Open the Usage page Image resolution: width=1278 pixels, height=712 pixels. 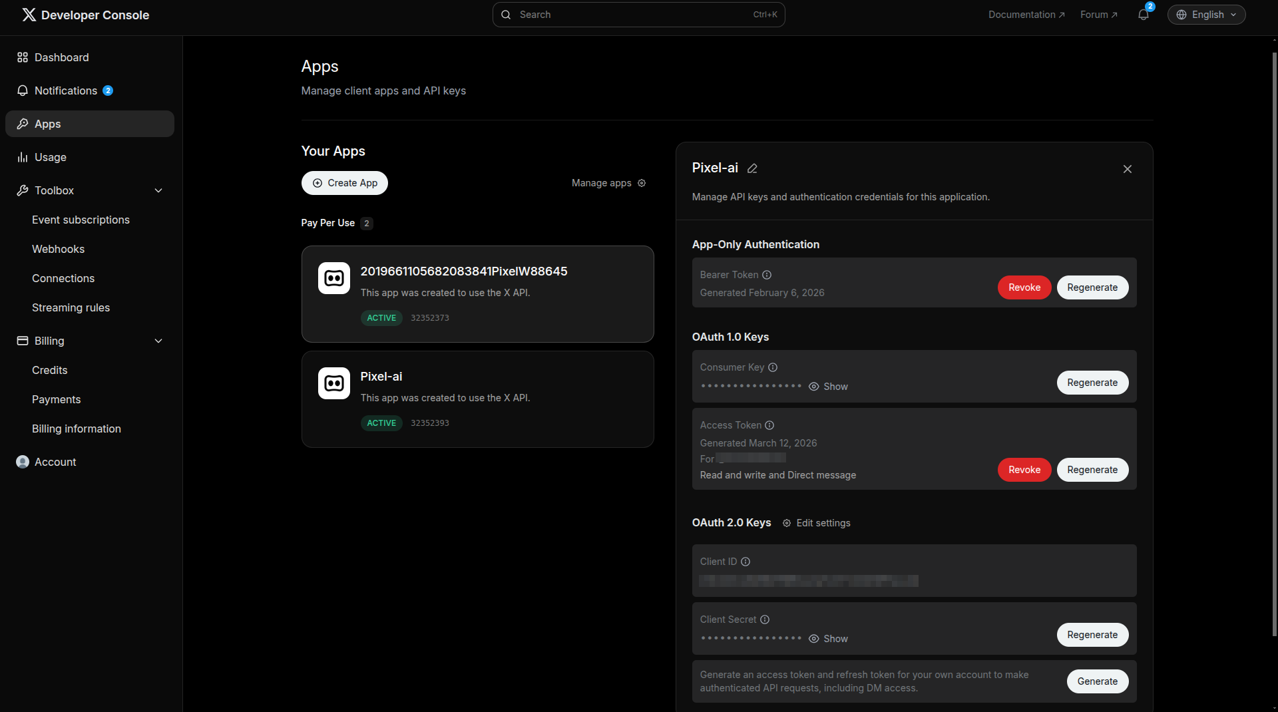(x=90, y=157)
